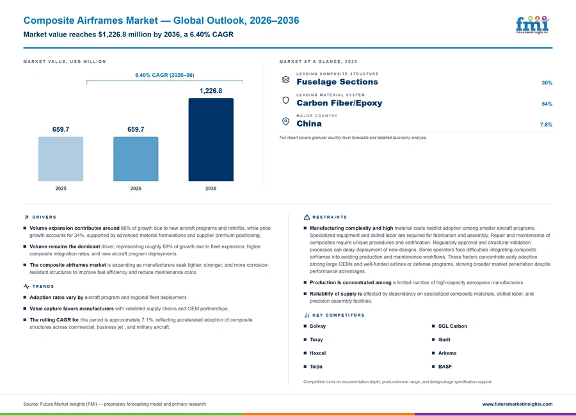Viewport: 576px width, 416px height.
Task: Click the competitor 'SGL Carbon'
Action: pos(452,326)
